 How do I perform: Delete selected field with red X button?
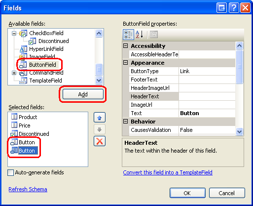(100, 141)
